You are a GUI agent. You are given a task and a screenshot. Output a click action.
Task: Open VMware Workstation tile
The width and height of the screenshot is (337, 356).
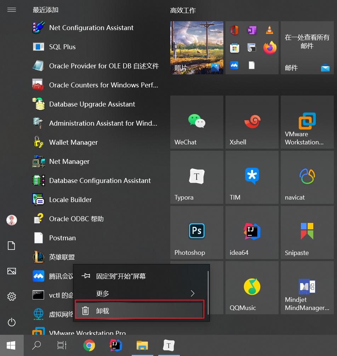(x=307, y=122)
